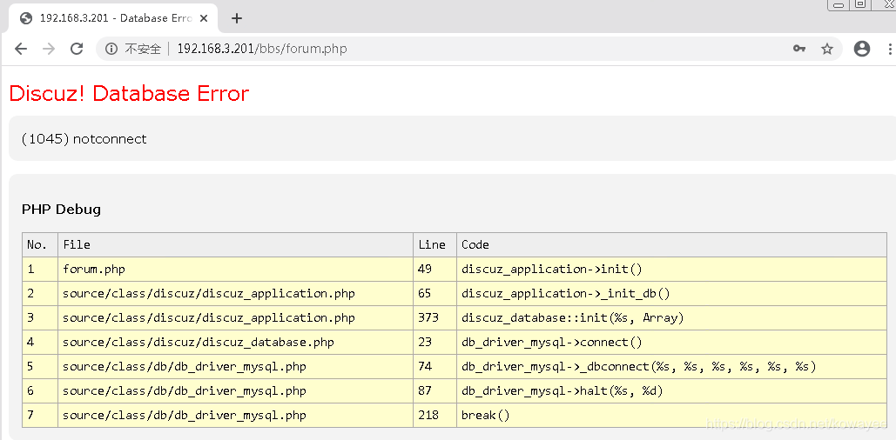Click the PHP Debug heading
This screenshot has height=440, width=896.
61,210
